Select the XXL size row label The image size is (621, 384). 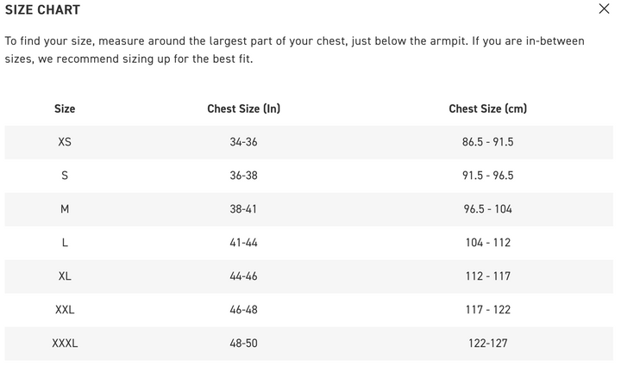tap(65, 310)
